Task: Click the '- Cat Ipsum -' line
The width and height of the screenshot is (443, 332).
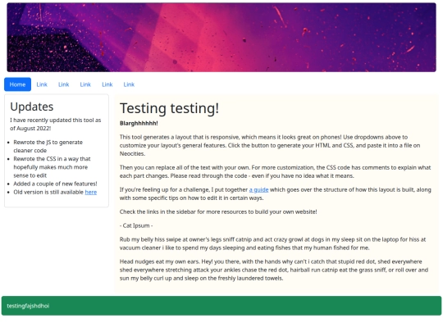Action: (136, 225)
